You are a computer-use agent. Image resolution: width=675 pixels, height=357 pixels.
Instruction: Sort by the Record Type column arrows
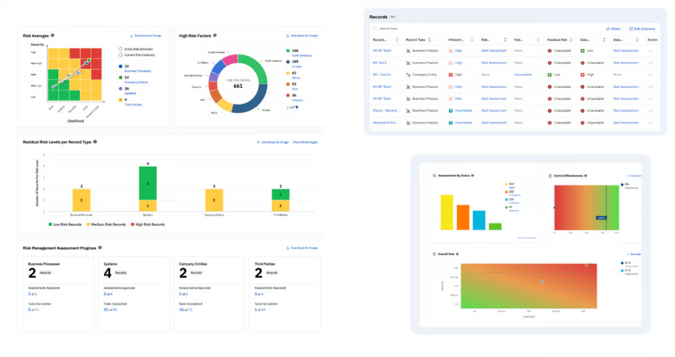point(429,40)
